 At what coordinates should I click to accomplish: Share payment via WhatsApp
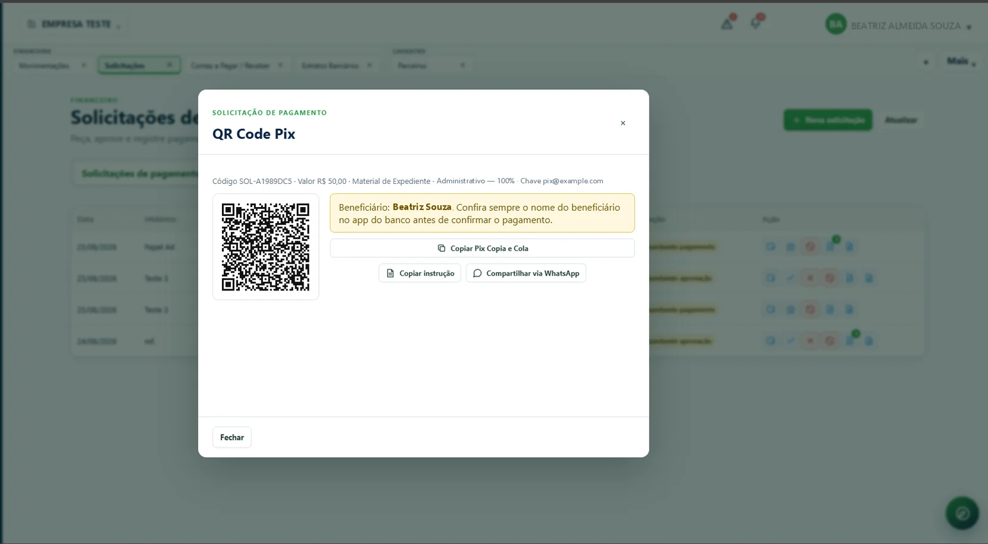click(x=526, y=273)
